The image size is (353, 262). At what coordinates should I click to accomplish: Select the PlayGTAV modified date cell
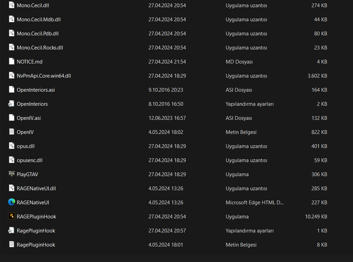click(x=167, y=174)
